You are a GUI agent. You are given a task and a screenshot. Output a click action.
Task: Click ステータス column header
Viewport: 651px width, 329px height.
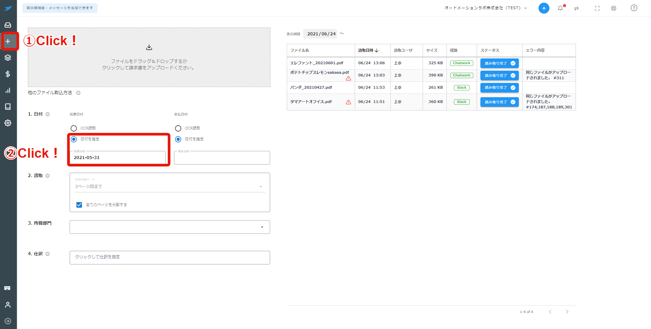tap(490, 50)
